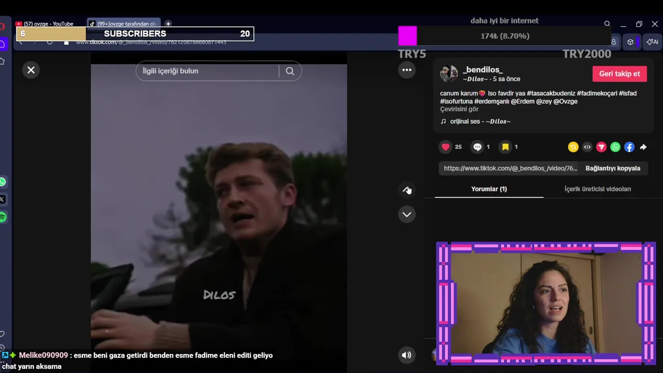Click the browser tab search magnifier icon

click(x=607, y=24)
